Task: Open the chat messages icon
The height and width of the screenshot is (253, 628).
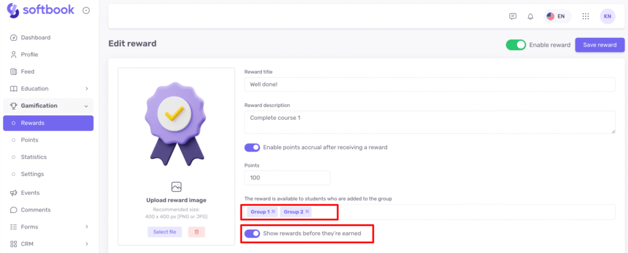Action: (513, 16)
